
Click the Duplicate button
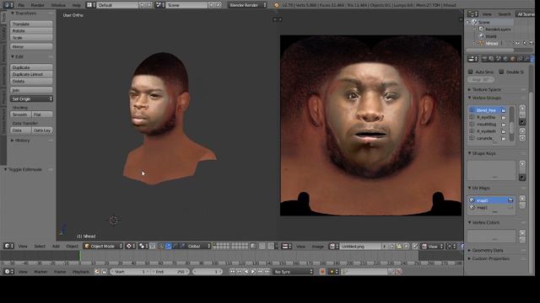pyautogui.click(x=31, y=67)
